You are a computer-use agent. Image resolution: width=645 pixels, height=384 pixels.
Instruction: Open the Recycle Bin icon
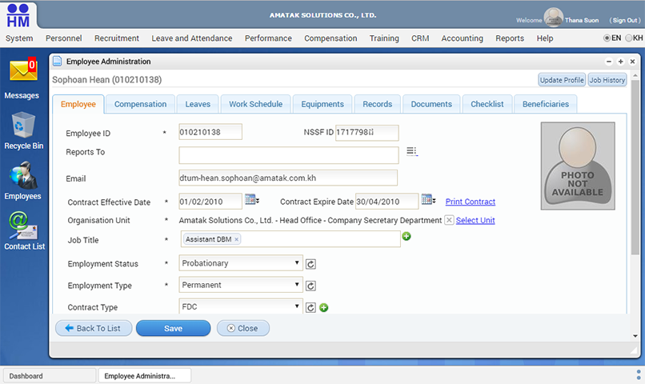coord(23,124)
